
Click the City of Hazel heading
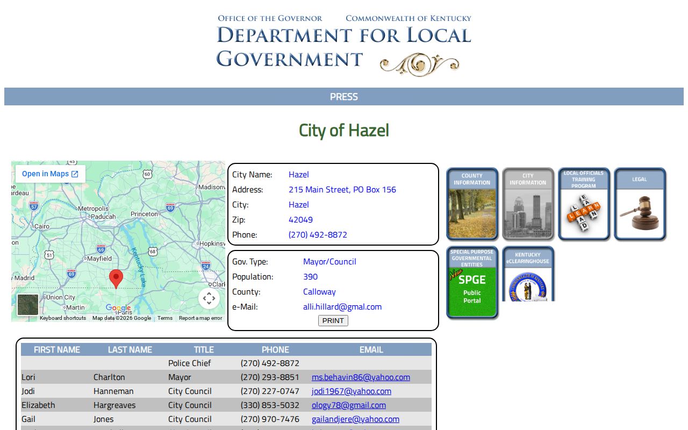(x=344, y=130)
